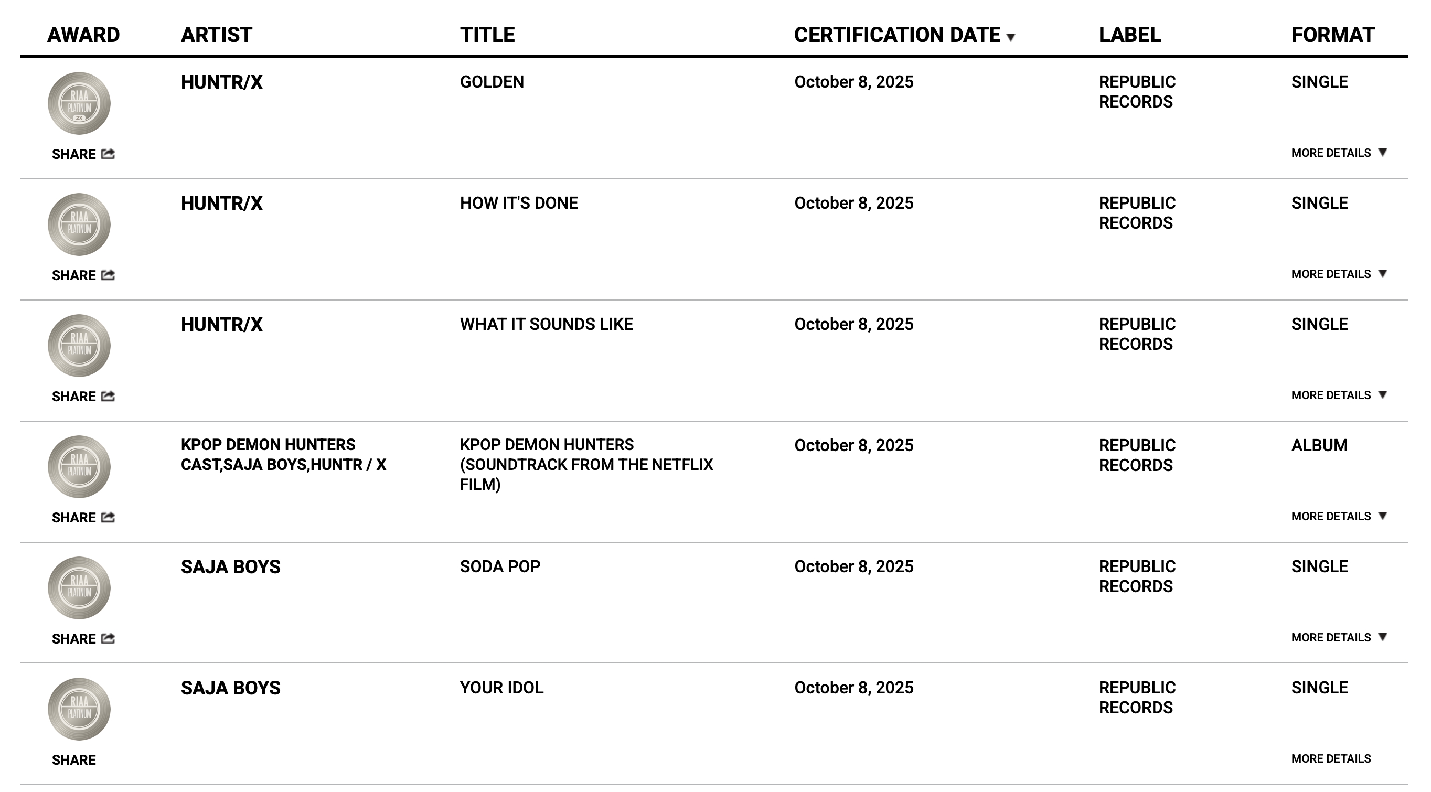The image size is (1431, 792).
Task: Open SAJA BOYS link on Soda Pop row
Action: point(230,566)
